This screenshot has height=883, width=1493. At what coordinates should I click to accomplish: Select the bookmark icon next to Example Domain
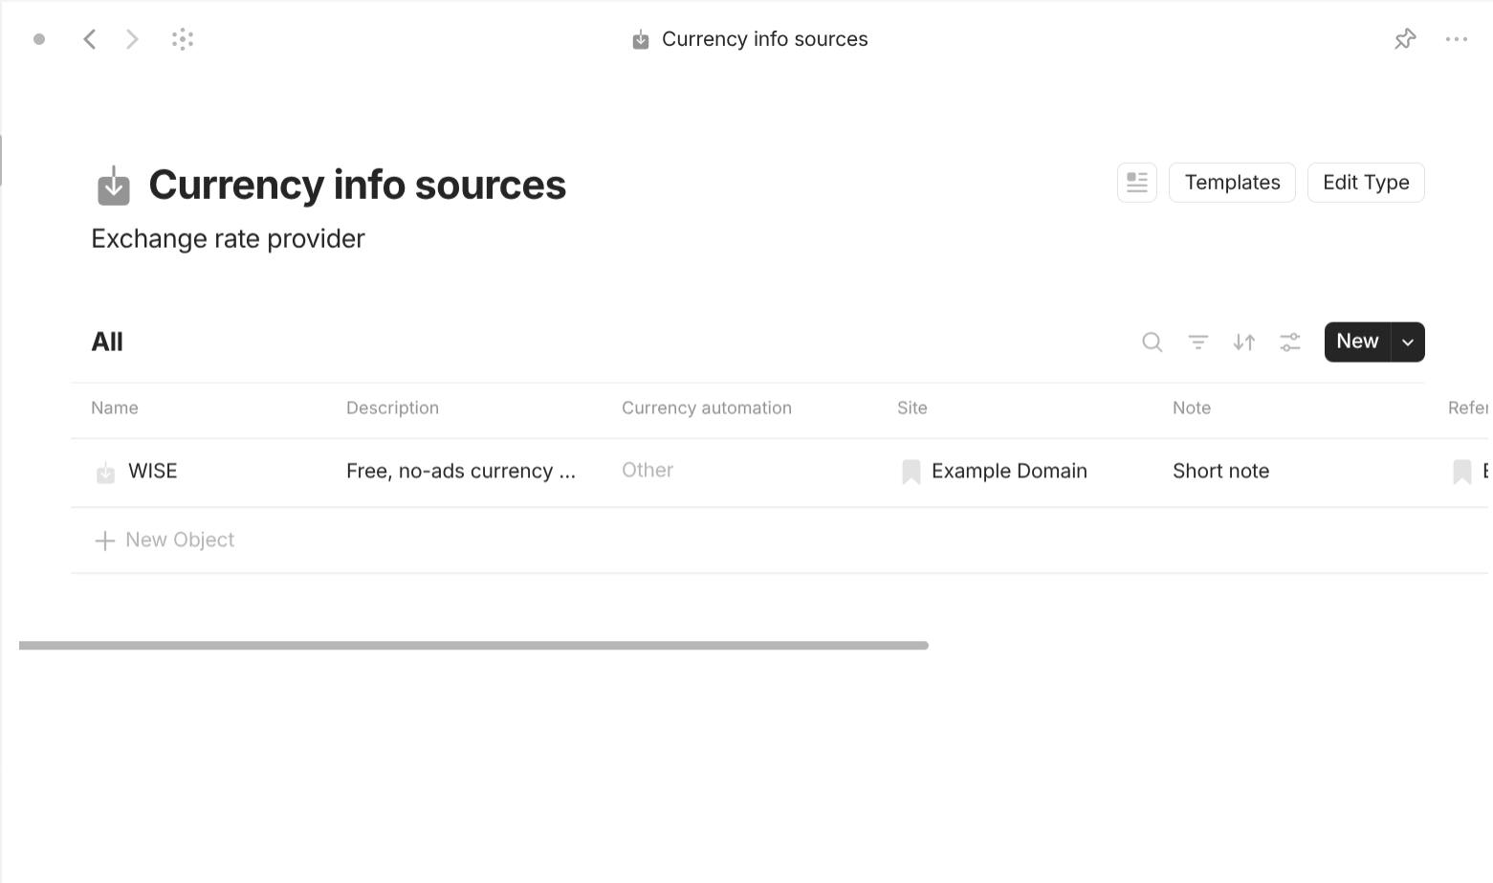911,471
